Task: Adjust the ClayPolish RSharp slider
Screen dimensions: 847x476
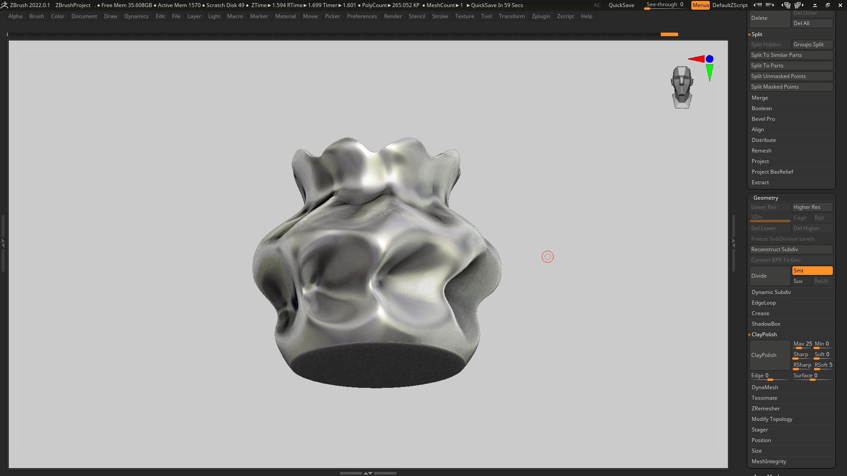Action: [802, 365]
